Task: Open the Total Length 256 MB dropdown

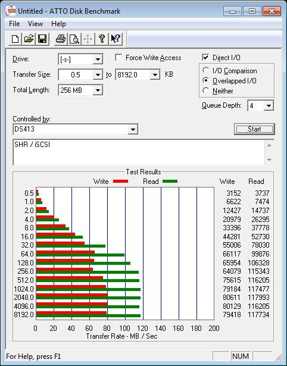Action: coord(98,90)
